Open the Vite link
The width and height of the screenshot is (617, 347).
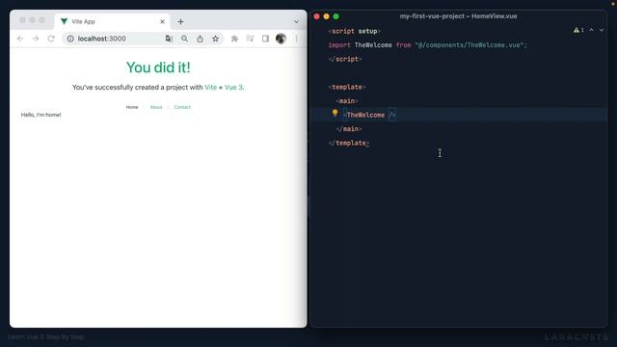(210, 87)
